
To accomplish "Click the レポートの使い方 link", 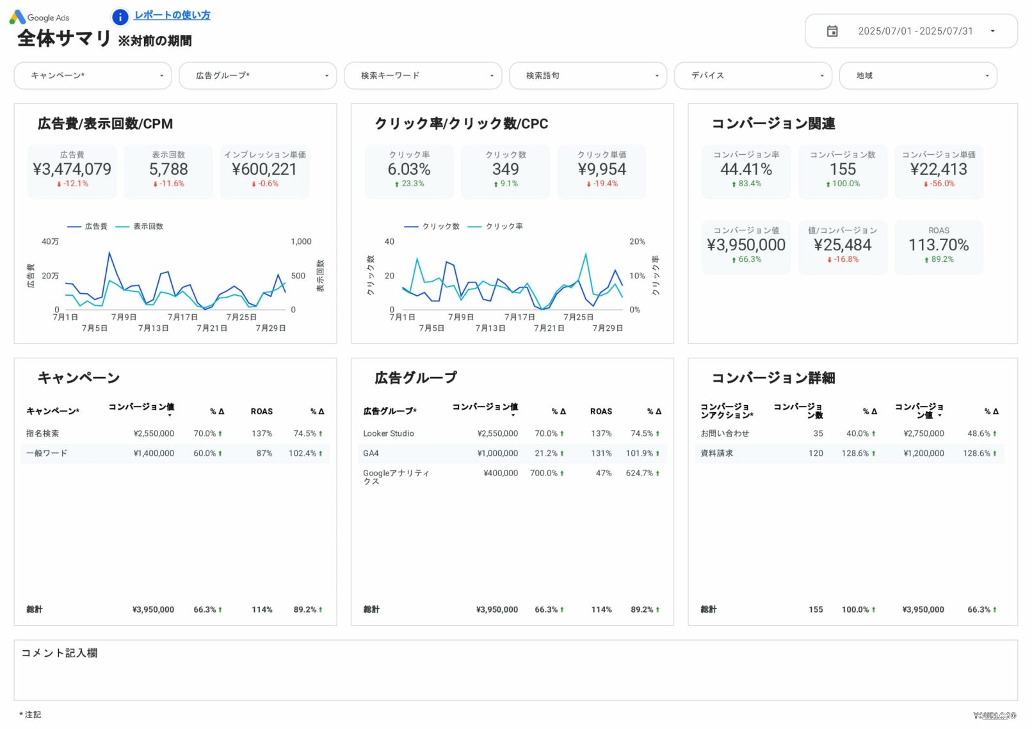I will [x=173, y=15].
